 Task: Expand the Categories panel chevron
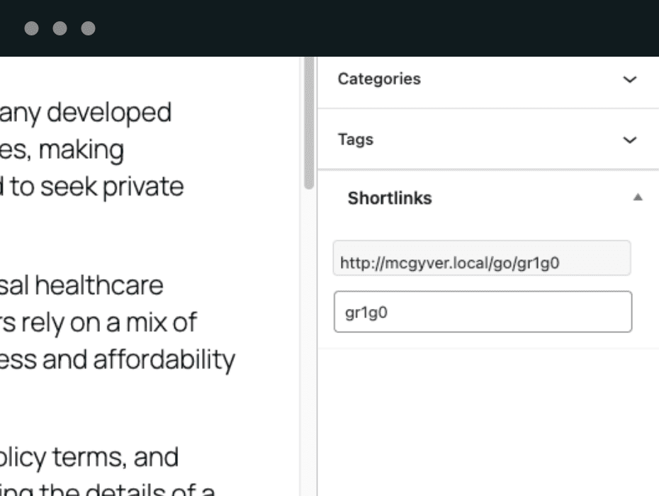coord(629,79)
